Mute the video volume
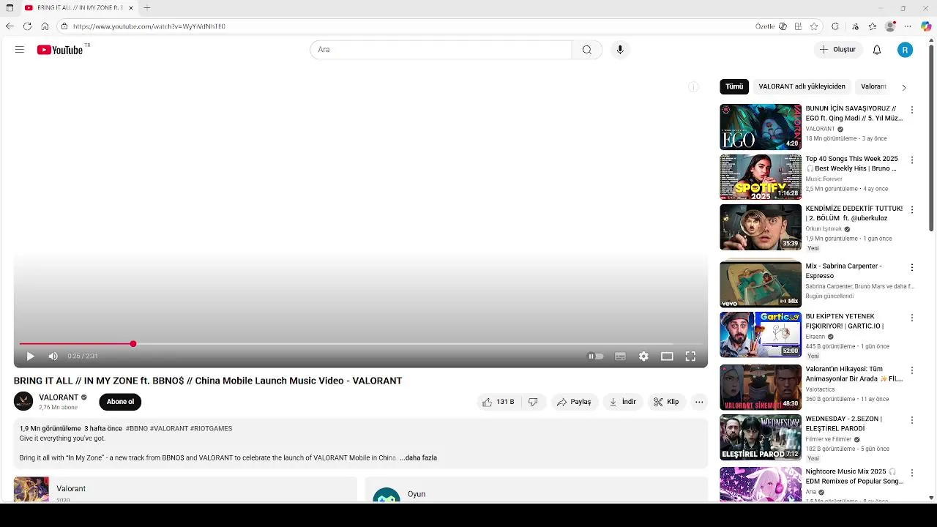937x527 pixels. coord(53,356)
